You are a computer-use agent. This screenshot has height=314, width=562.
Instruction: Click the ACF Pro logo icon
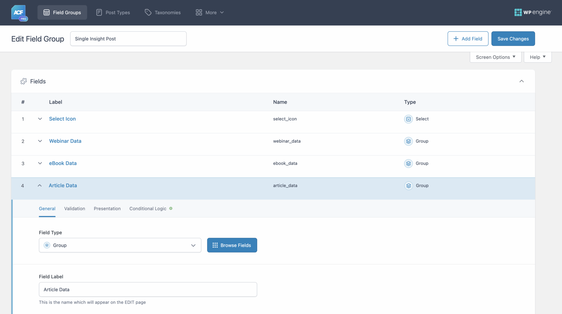[19, 12]
